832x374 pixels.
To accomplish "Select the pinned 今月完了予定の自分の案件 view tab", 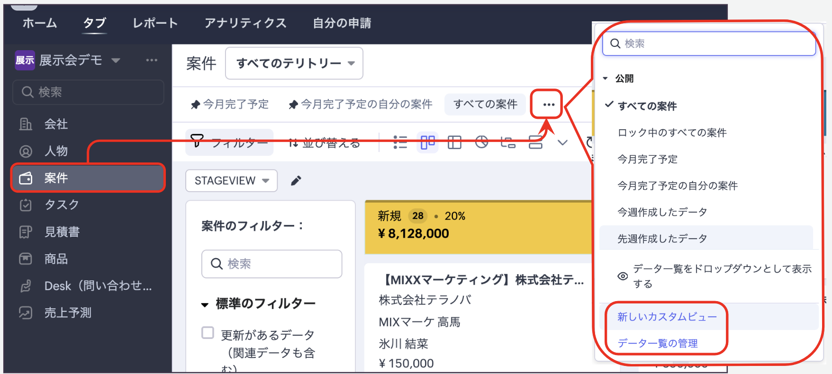I will click(361, 104).
